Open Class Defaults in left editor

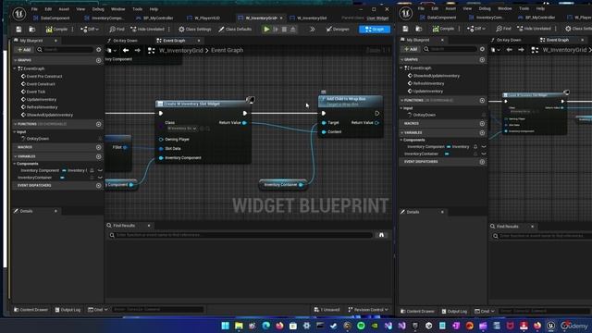coord(235,29)
